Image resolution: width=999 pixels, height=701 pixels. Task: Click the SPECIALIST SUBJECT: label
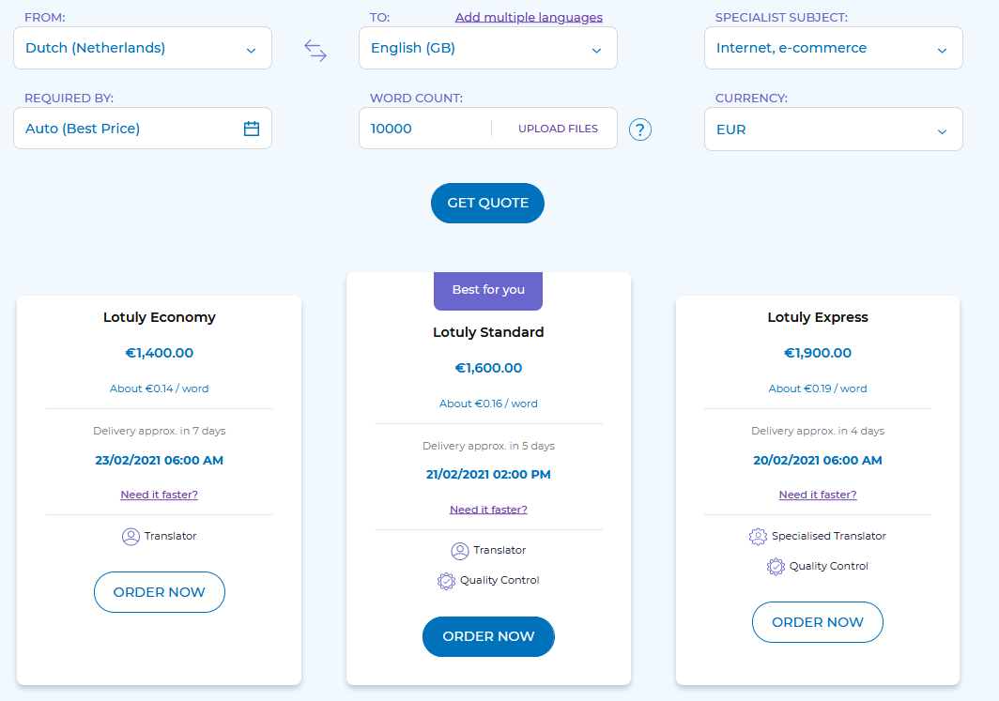click(781, 18)
